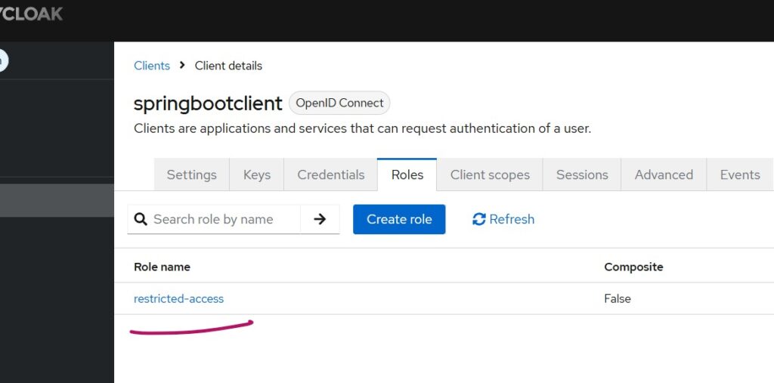This screenshot has width=774, height=383.
Task: Go back to Clients via the breadcrumb
Action: click(151, 66)
